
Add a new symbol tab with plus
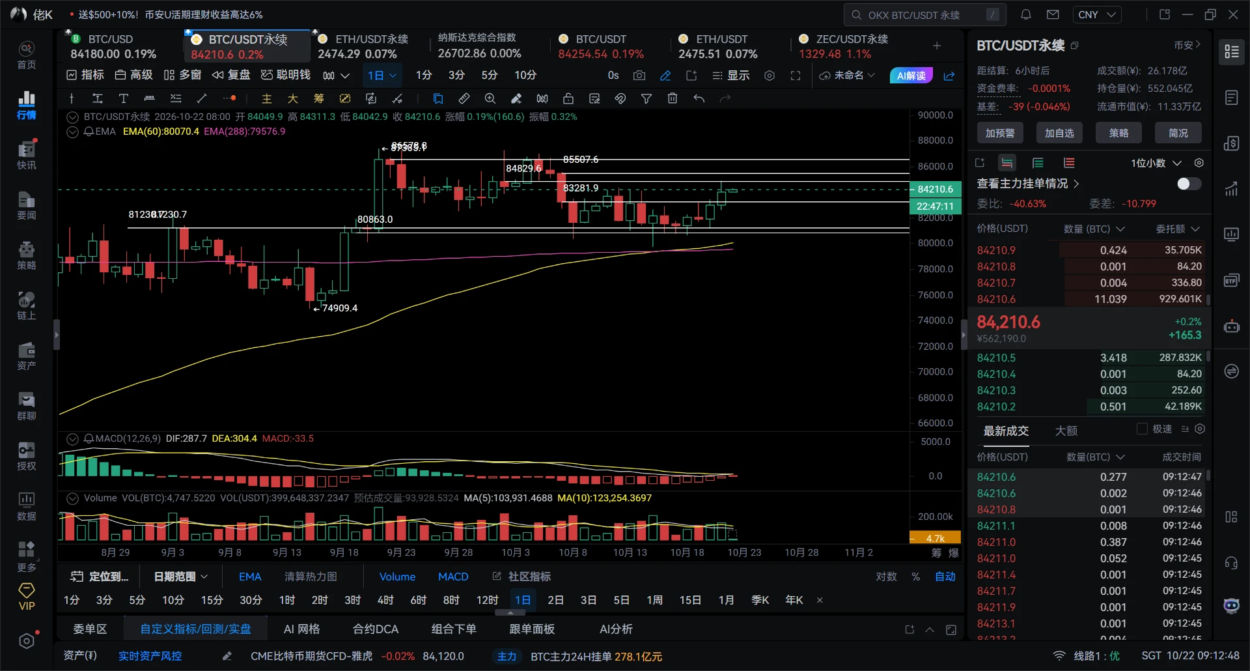click(937, 46)
